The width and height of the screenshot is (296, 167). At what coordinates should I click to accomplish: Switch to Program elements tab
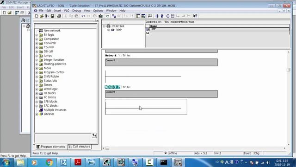51,147
